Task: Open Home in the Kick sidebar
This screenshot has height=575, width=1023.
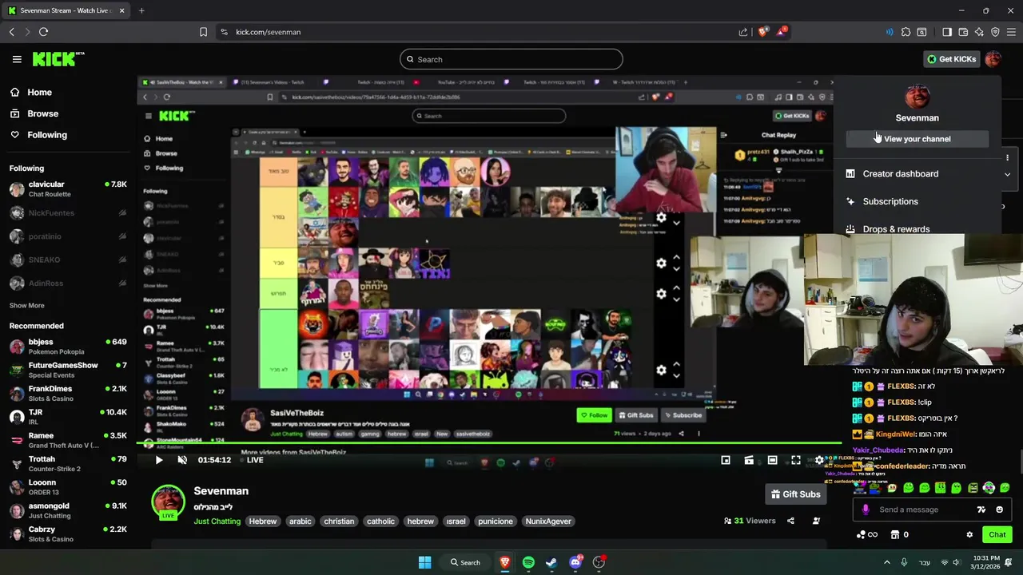Action: click(x=39, y=92)
